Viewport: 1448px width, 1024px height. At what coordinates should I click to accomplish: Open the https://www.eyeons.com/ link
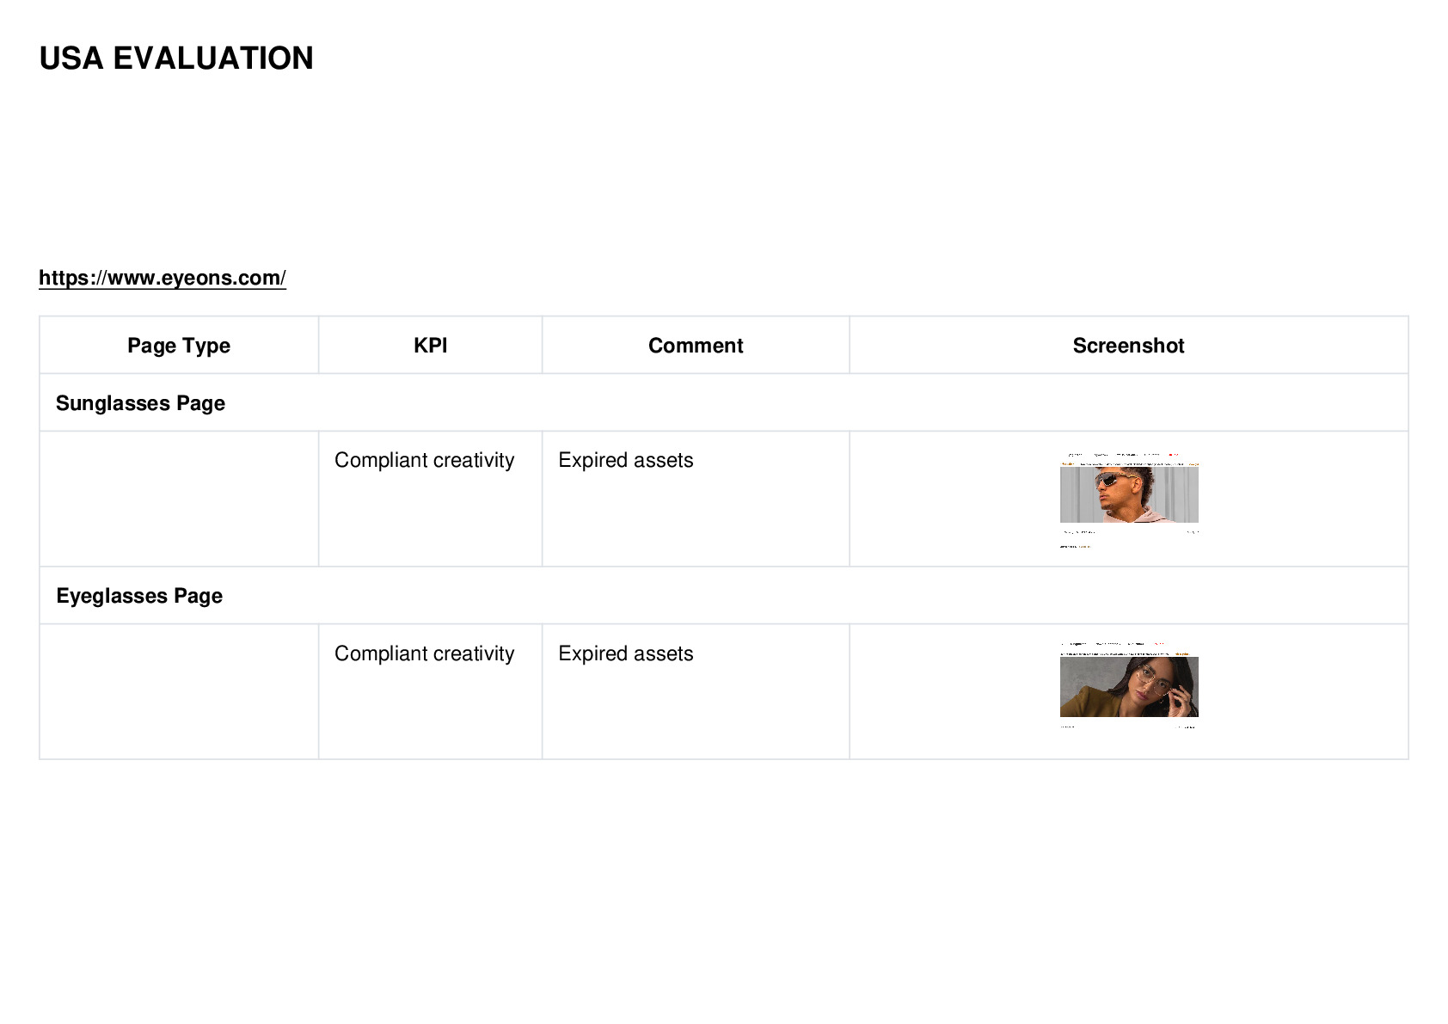162,278
